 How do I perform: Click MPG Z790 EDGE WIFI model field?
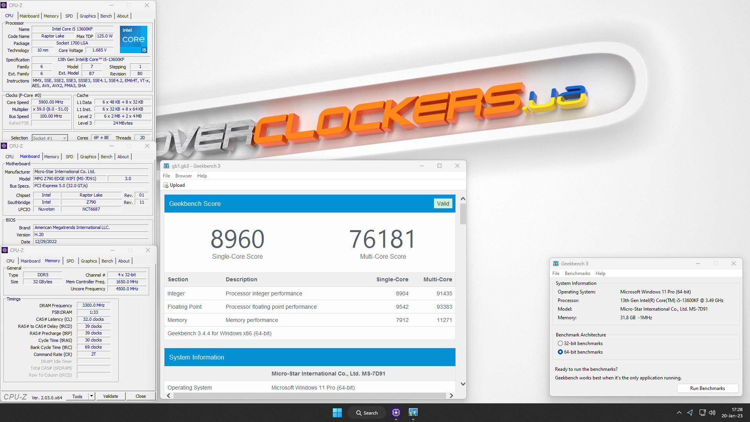(x=70, y=179)
